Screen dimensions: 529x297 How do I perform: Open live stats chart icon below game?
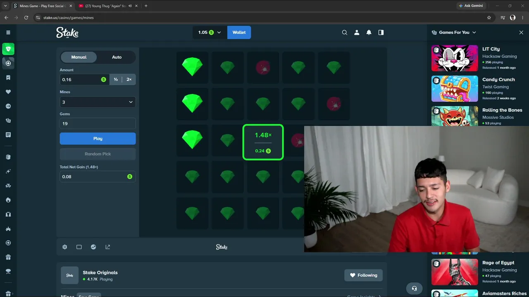(x=93, y=247)
